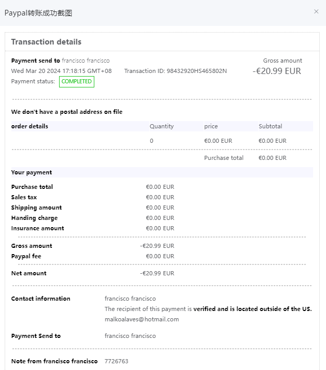Click the Insurance amount label

click(x=37, y=228)
